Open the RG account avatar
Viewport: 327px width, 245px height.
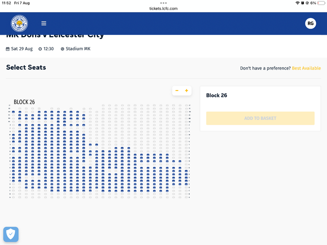pyautogui.click(x=311, y=23)
